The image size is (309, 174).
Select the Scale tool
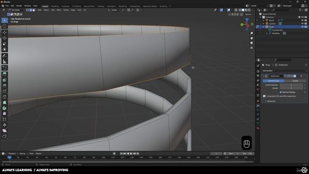point(4,44)
